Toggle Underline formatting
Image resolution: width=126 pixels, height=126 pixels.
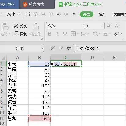65,34
